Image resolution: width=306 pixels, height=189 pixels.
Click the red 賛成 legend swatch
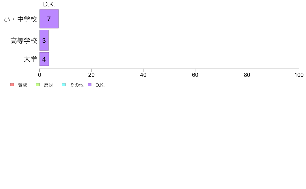[x=12, y=85]
